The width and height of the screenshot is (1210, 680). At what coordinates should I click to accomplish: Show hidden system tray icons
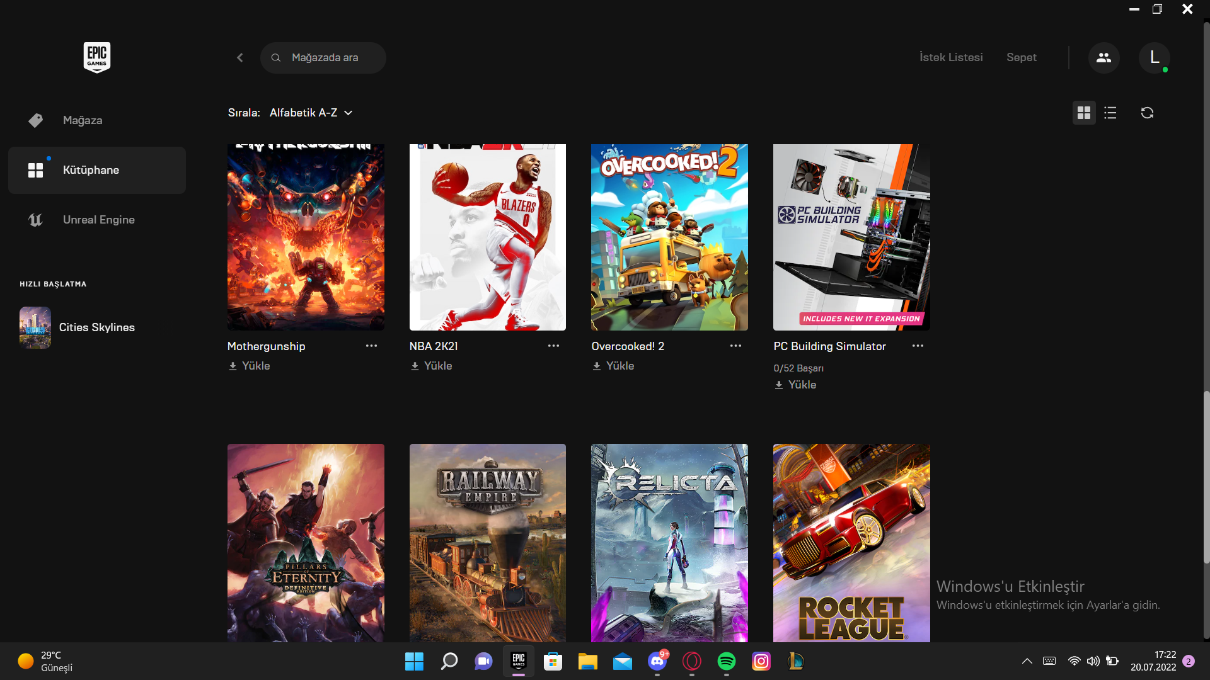(x=1027, y=661)
